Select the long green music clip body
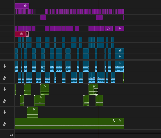 coord(69,124)
